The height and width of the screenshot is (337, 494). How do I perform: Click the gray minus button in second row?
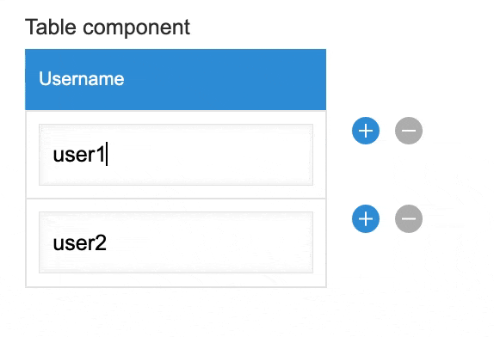click(409, 218)
